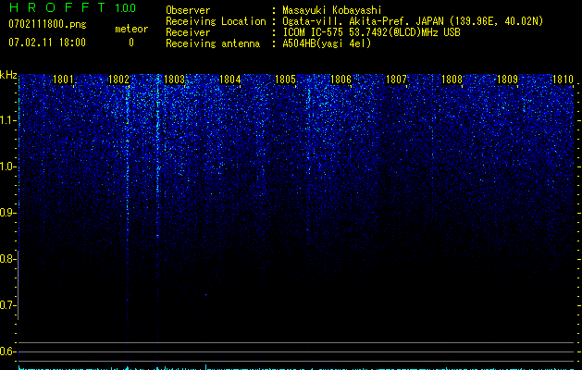Click the 1801 time marker
This screenshot has height=370, width=582.
(63, 80)
